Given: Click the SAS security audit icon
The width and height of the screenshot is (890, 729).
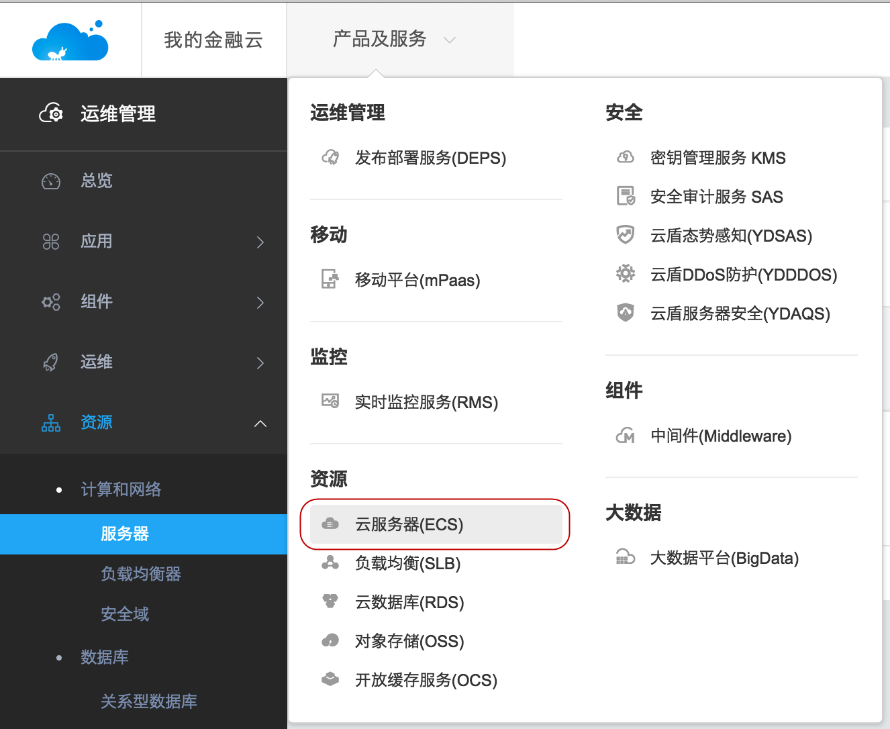Looking at the screenshot, I should (x=626, y=197).
